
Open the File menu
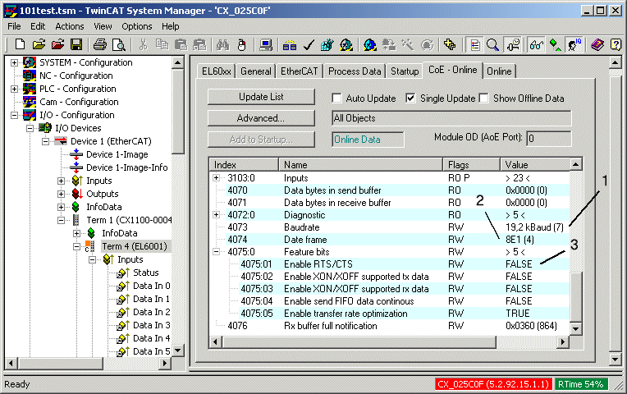[x=14, y=26]
